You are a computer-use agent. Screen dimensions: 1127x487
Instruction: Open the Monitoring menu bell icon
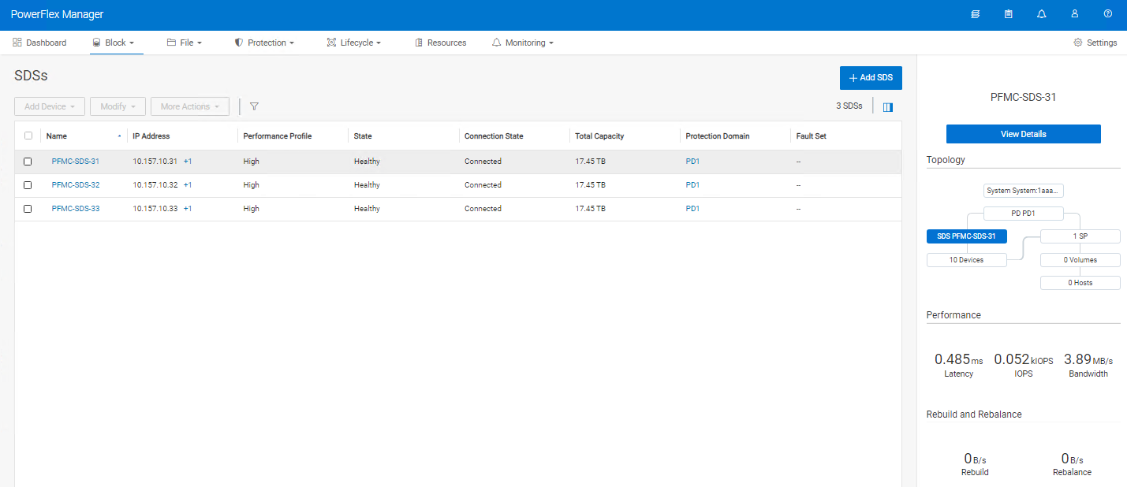(497, 43)
